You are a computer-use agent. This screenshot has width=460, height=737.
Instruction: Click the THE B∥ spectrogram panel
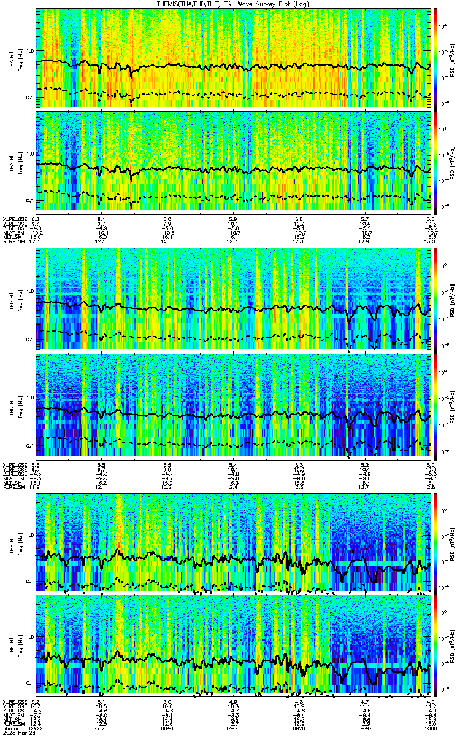(233, 644)
